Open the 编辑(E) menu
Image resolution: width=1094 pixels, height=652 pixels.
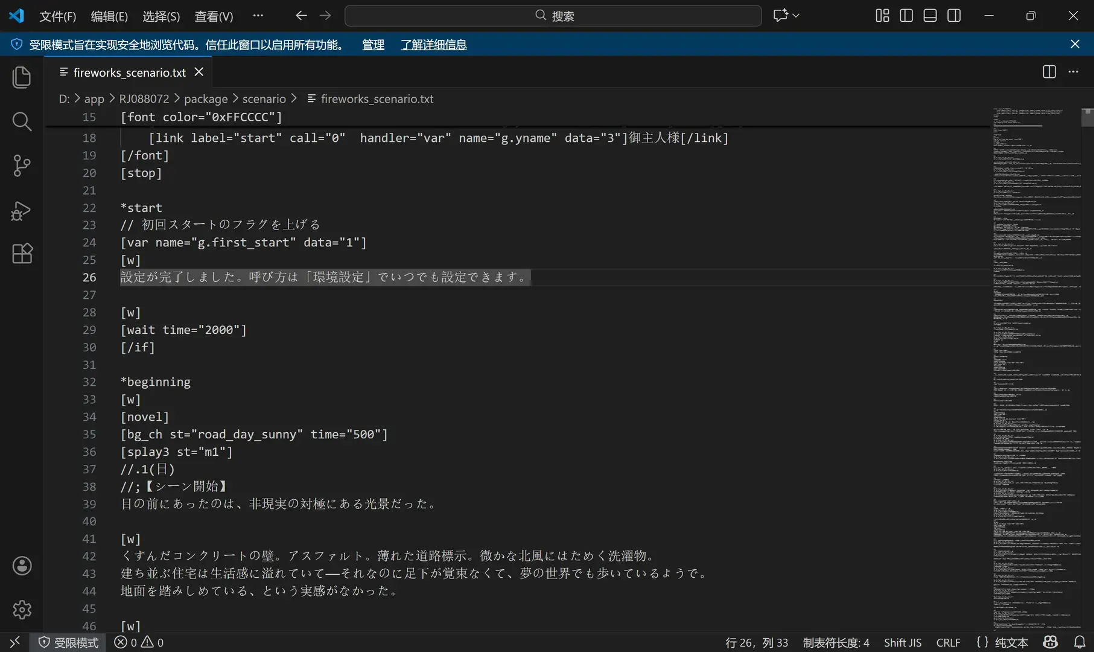(109, 16)
